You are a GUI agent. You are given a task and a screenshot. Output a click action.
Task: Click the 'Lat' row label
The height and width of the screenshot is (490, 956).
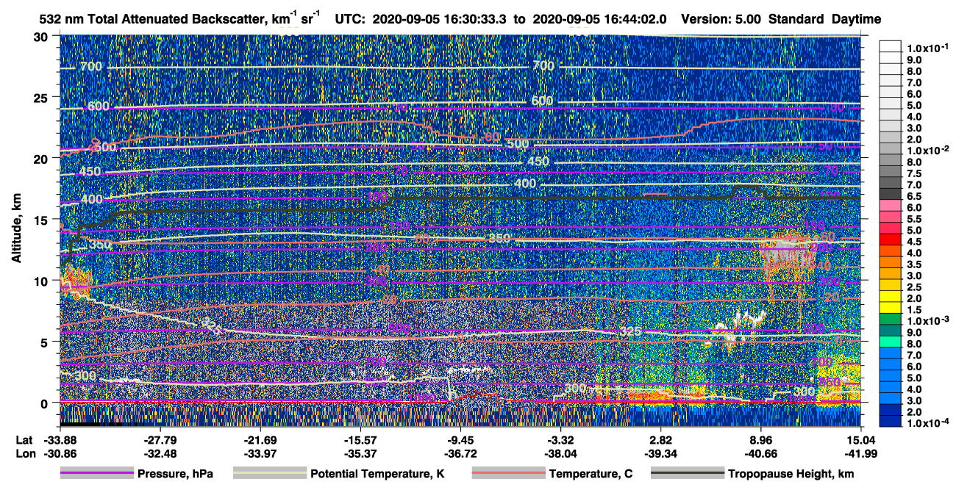click(x=24, y=439)
